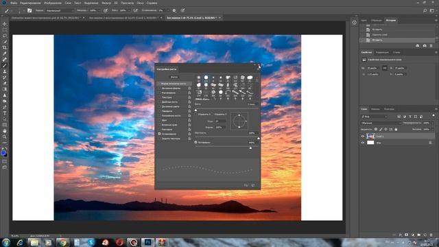Toggle the Интервалы checkbox
Viewport: 439px width, 247px height.
tap(195, 142)
